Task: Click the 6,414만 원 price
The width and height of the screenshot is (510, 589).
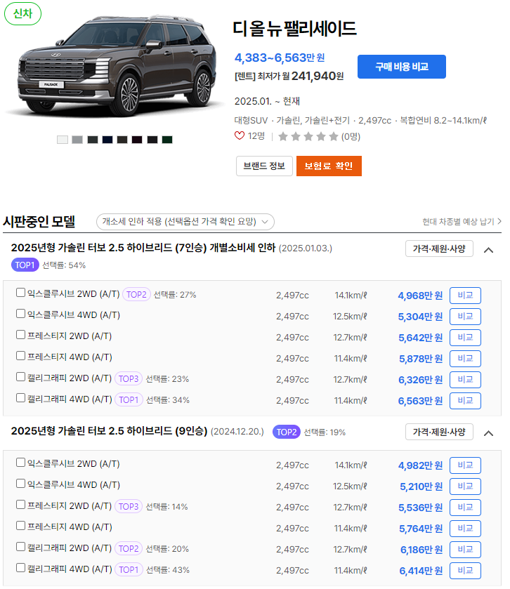Action: (x=421, y=571)
